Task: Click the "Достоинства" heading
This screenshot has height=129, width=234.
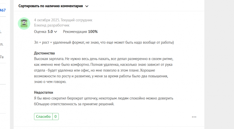Action: pyautogui.click(x=44, y=53)
